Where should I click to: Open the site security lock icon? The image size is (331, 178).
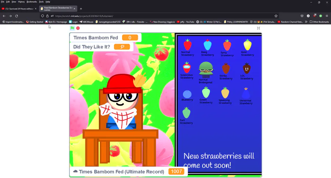click(x=47, y=16)
